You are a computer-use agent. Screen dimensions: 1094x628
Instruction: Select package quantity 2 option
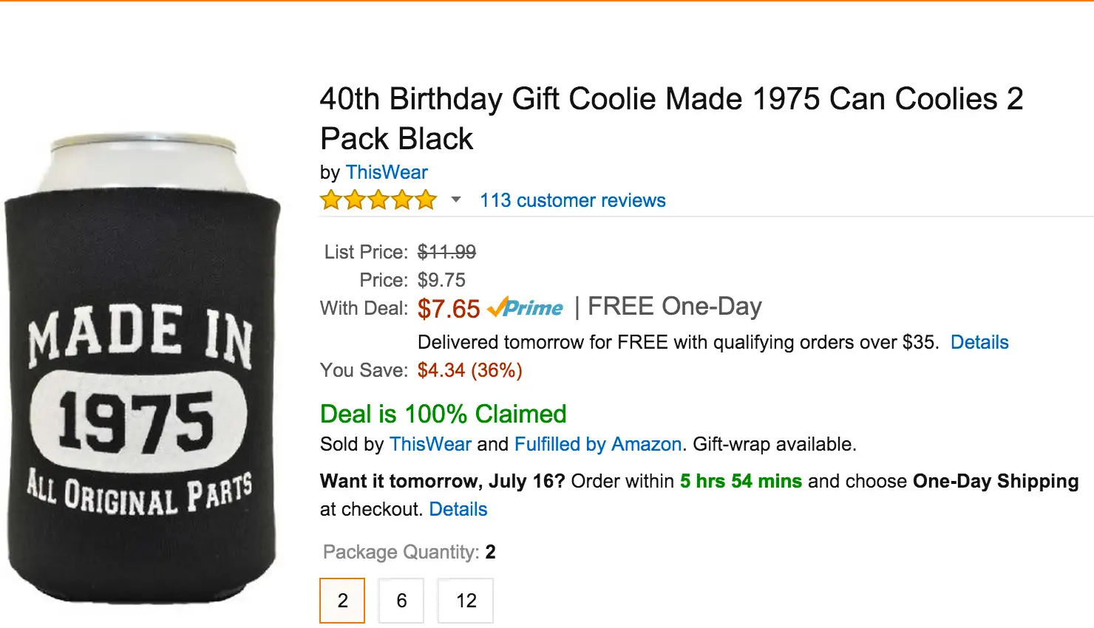[x=342, y=601]
